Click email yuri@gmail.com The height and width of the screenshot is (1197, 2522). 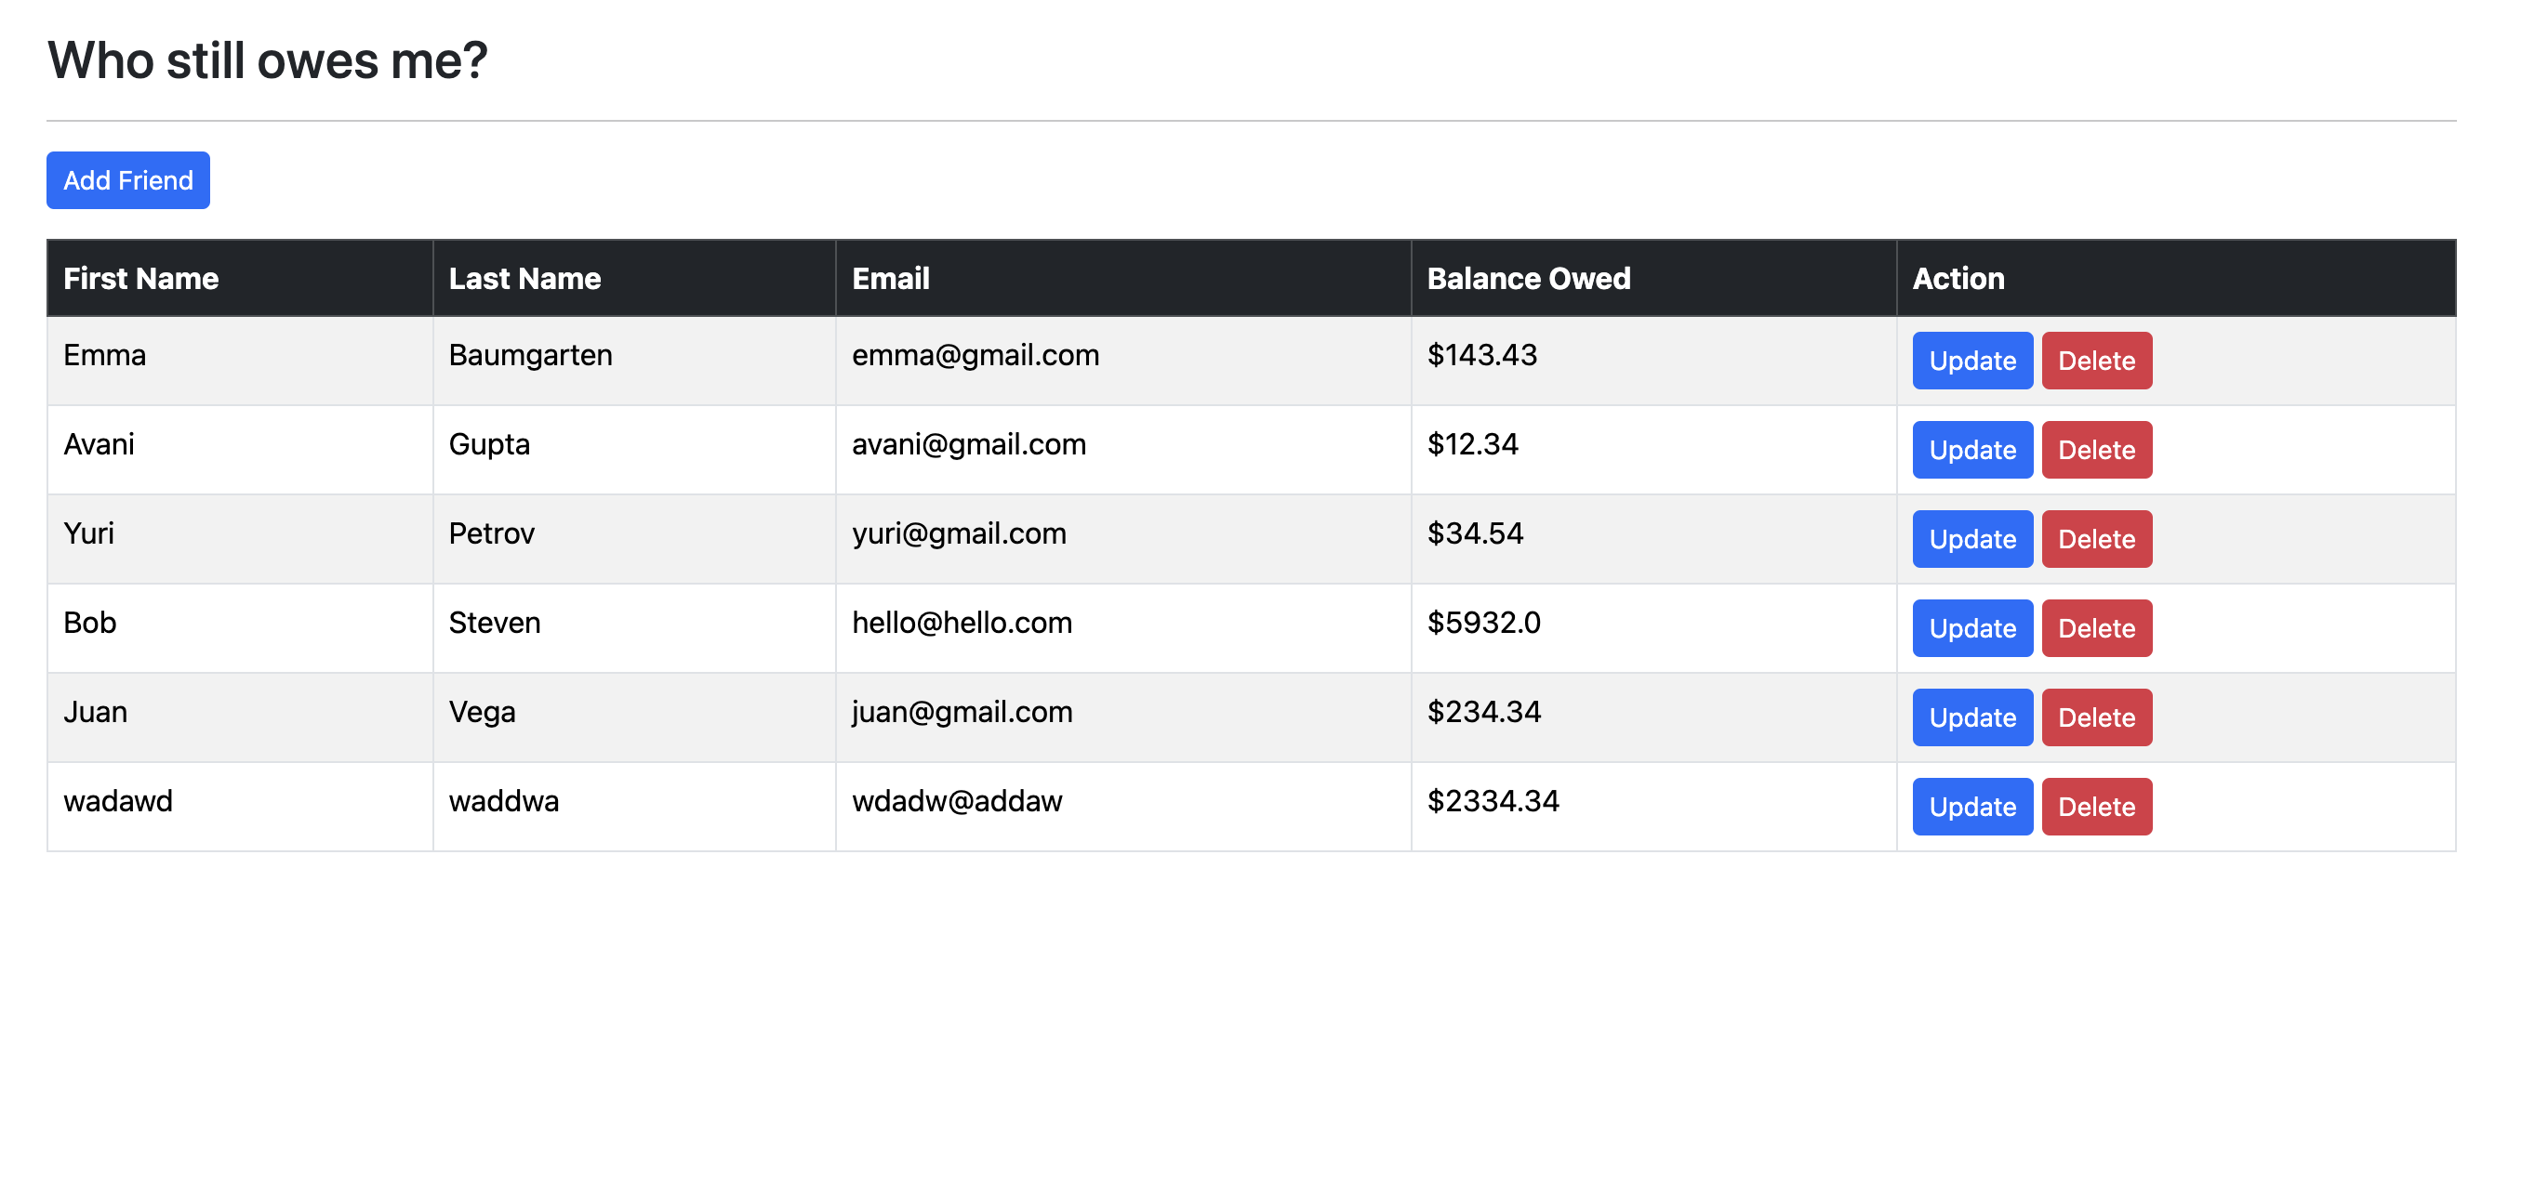(x=960, y=533)
